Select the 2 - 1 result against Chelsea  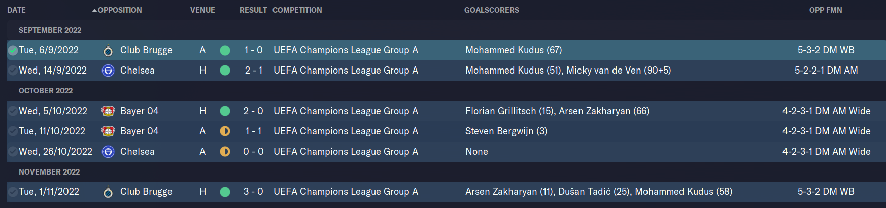[x=254, y=71]
